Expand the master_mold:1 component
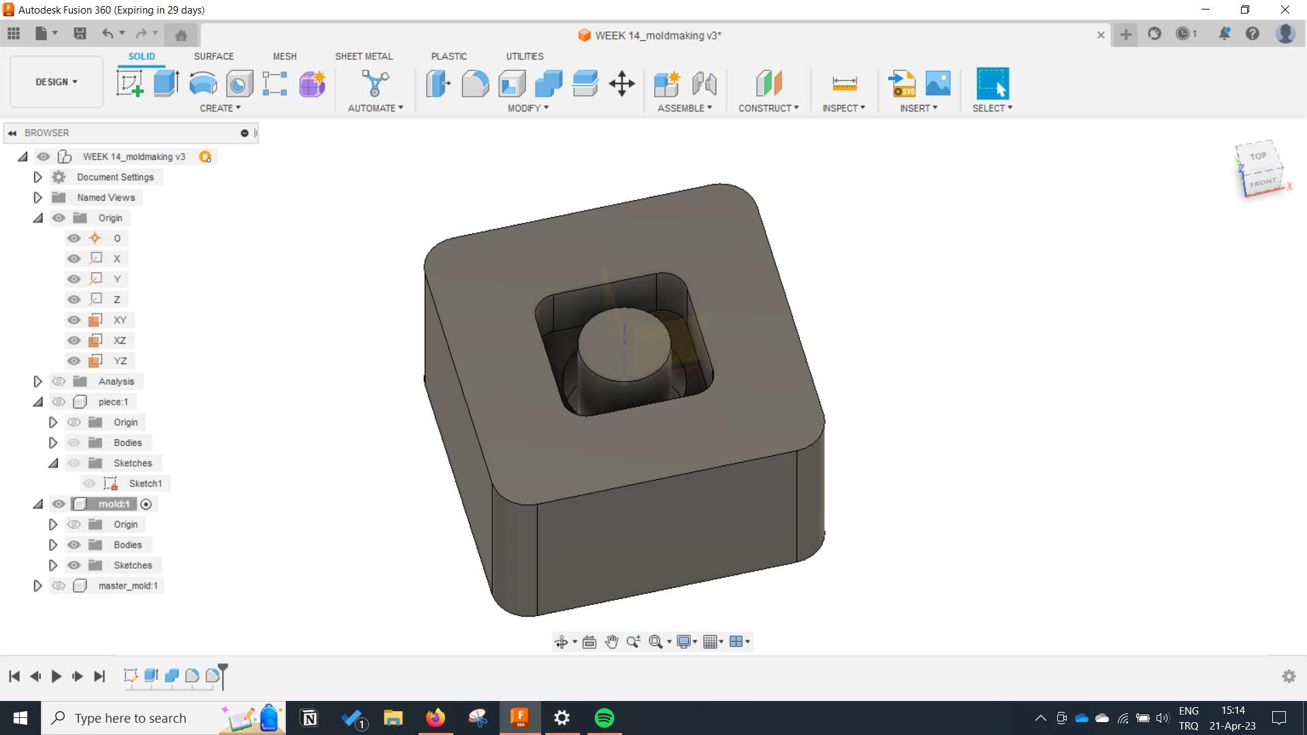This screenshot has height=735, width=1307. 37,585
